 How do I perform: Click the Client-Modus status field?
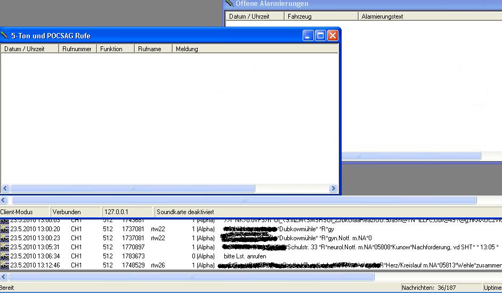(25, 211)
